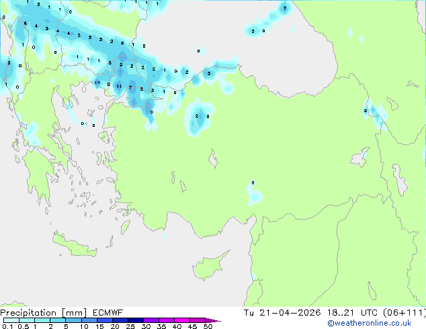The width and height of the screenshot is (426, 329).
Task: Click the legend label '15'
Action: (x=99, y=326)
